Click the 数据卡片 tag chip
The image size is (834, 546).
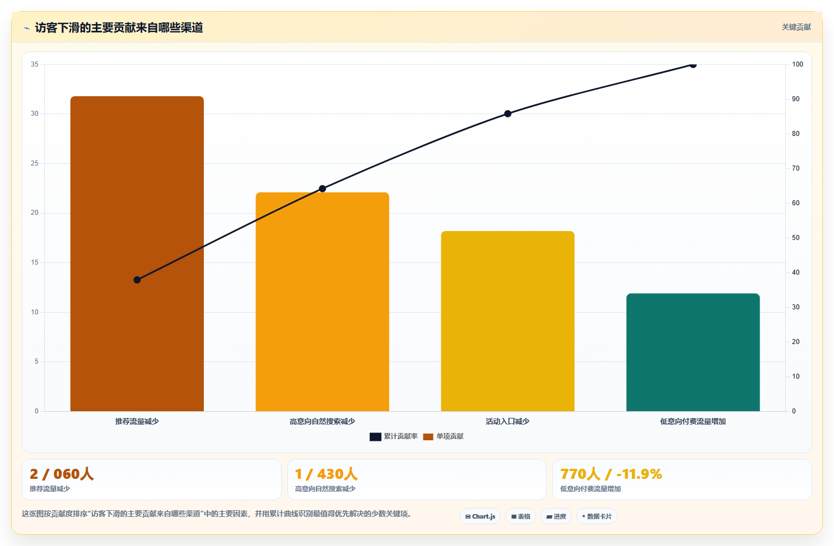click(597, 516)
